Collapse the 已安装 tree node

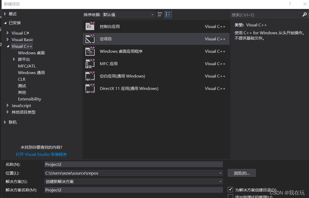click(5, 23)
